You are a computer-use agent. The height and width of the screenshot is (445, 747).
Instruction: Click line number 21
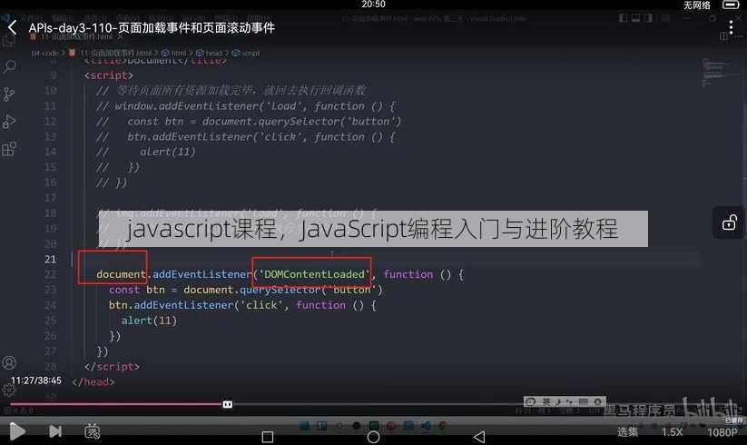click(x=51, y=259)
